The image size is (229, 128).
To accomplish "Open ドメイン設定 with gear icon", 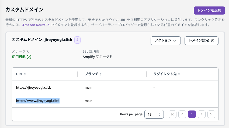I will click(201, 40).
